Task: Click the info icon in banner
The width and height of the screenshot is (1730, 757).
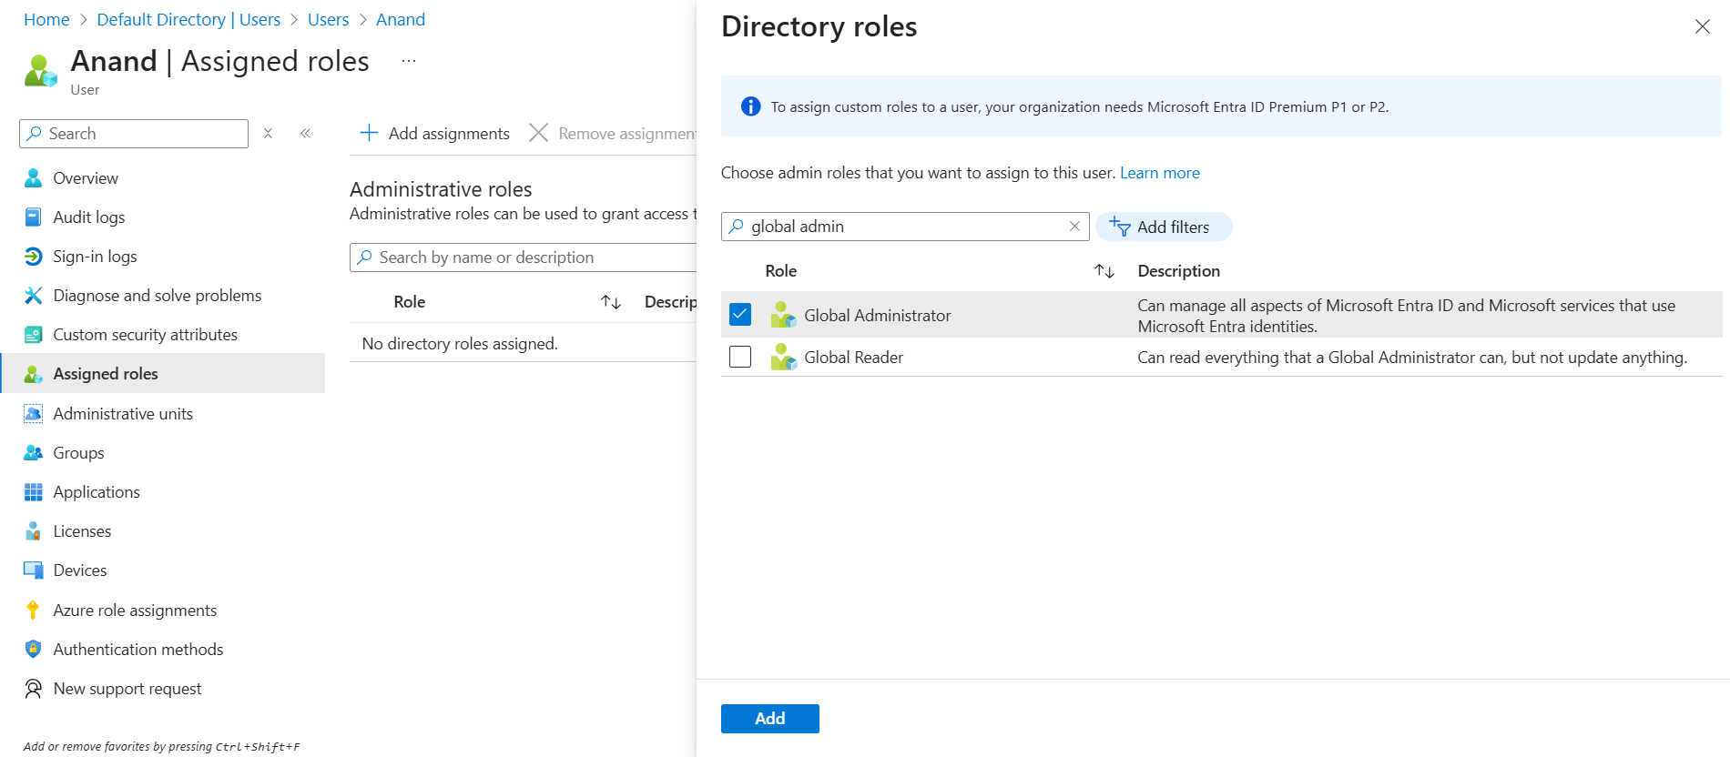Action: [750, 106]
